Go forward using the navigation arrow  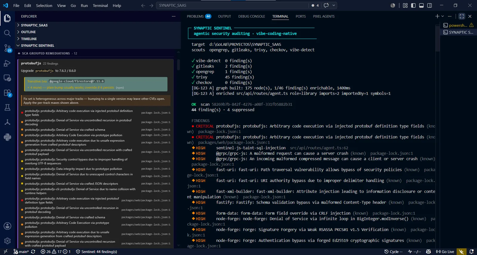[151, 5]
